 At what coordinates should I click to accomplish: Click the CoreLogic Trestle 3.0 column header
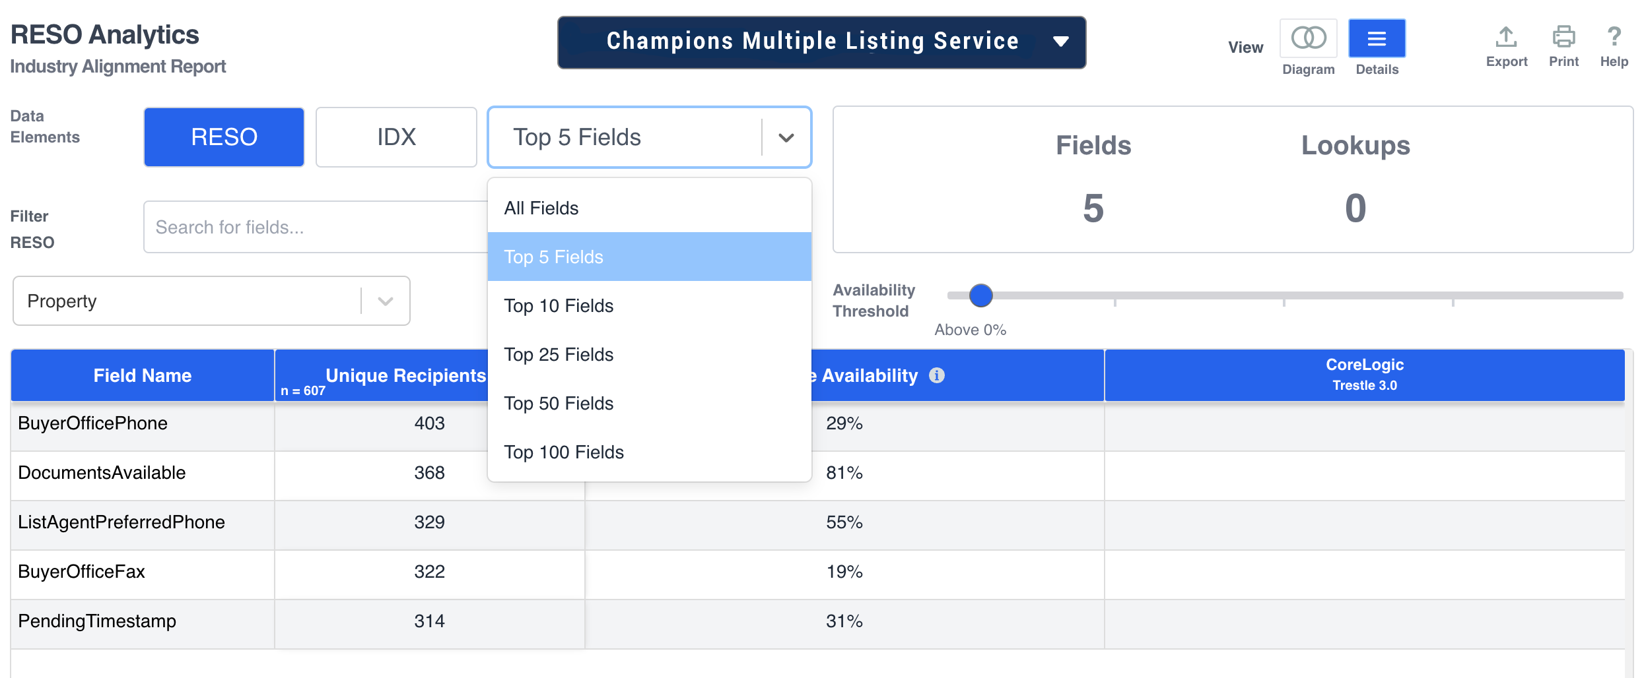point(1364,374)
